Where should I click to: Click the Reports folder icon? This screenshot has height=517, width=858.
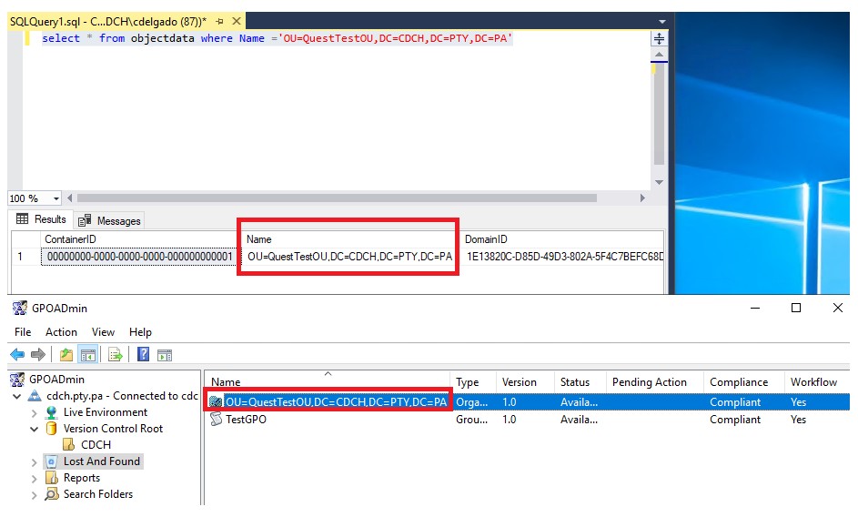tap(52, 478)
